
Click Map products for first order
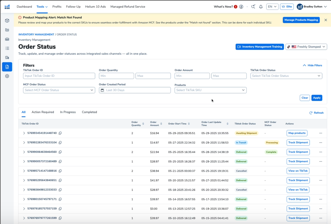297,133
